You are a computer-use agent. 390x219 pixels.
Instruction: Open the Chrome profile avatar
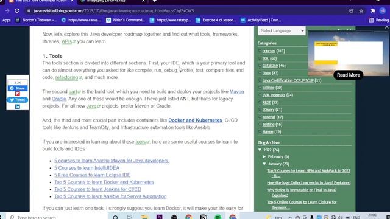point(383,11)
